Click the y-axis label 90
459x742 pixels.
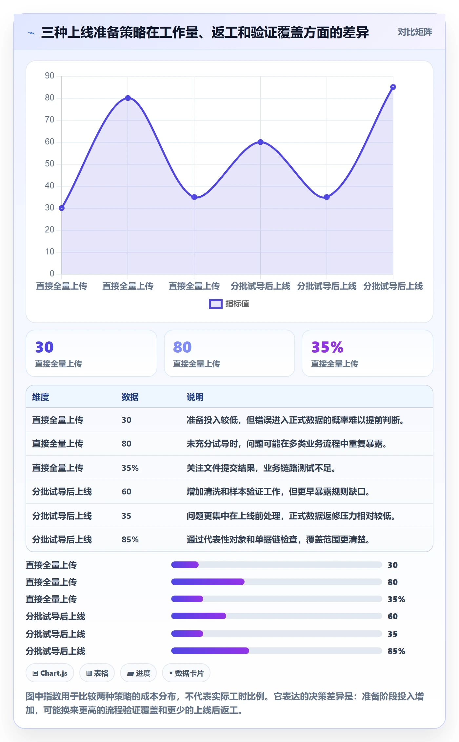50,76
